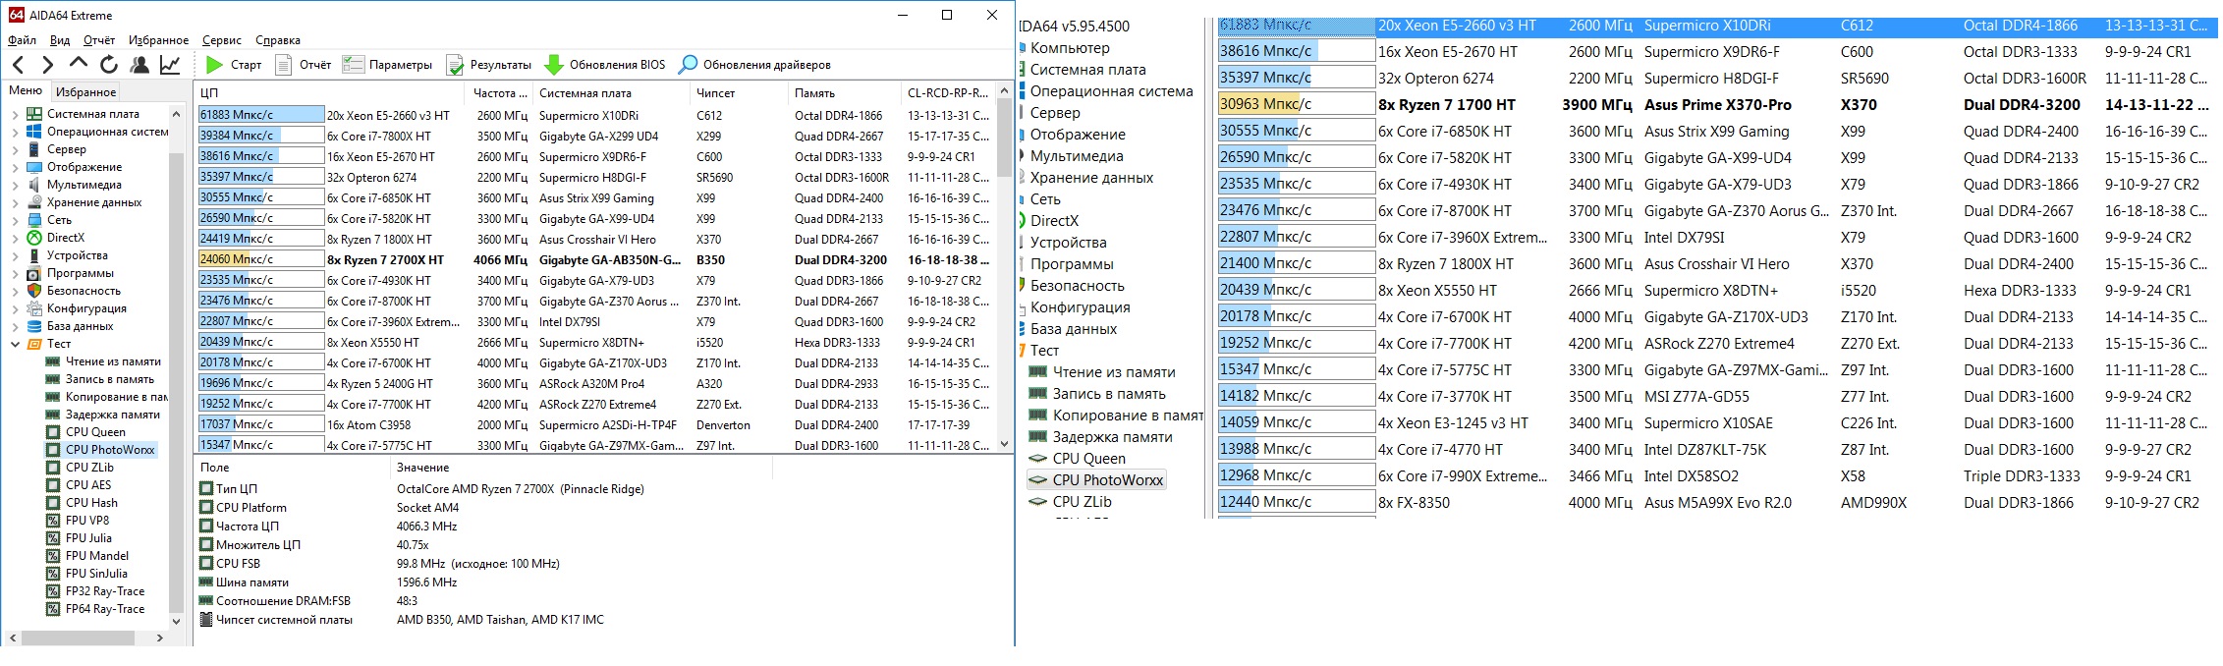Click Обновления драйверов magnifier button
Viewport: 2223px width, 666px height.
(x=755, y=65)
